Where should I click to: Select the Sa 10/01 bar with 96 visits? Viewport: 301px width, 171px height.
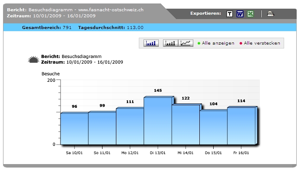click(x=74, y=129)
